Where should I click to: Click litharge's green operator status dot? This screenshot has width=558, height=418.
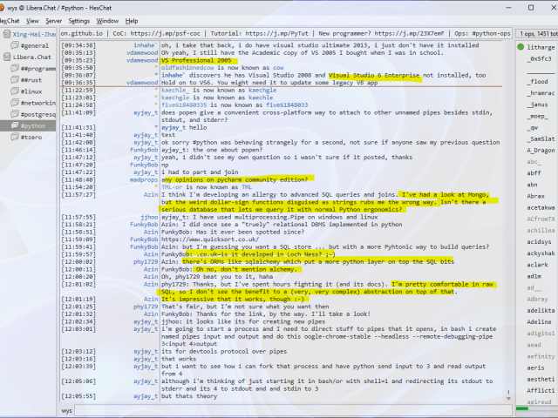tap(521, 46)
